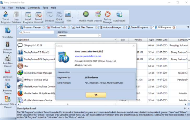Select Autorun Manager in the left sidebar

[8, 47]
